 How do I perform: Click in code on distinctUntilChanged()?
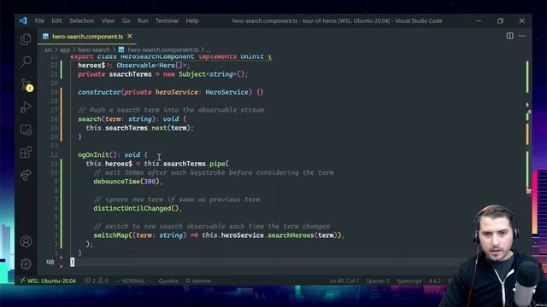click(138, 208)
